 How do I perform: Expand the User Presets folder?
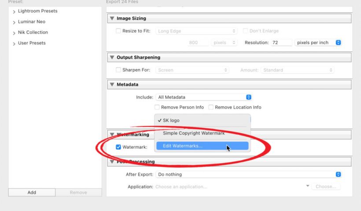[14, 44]
